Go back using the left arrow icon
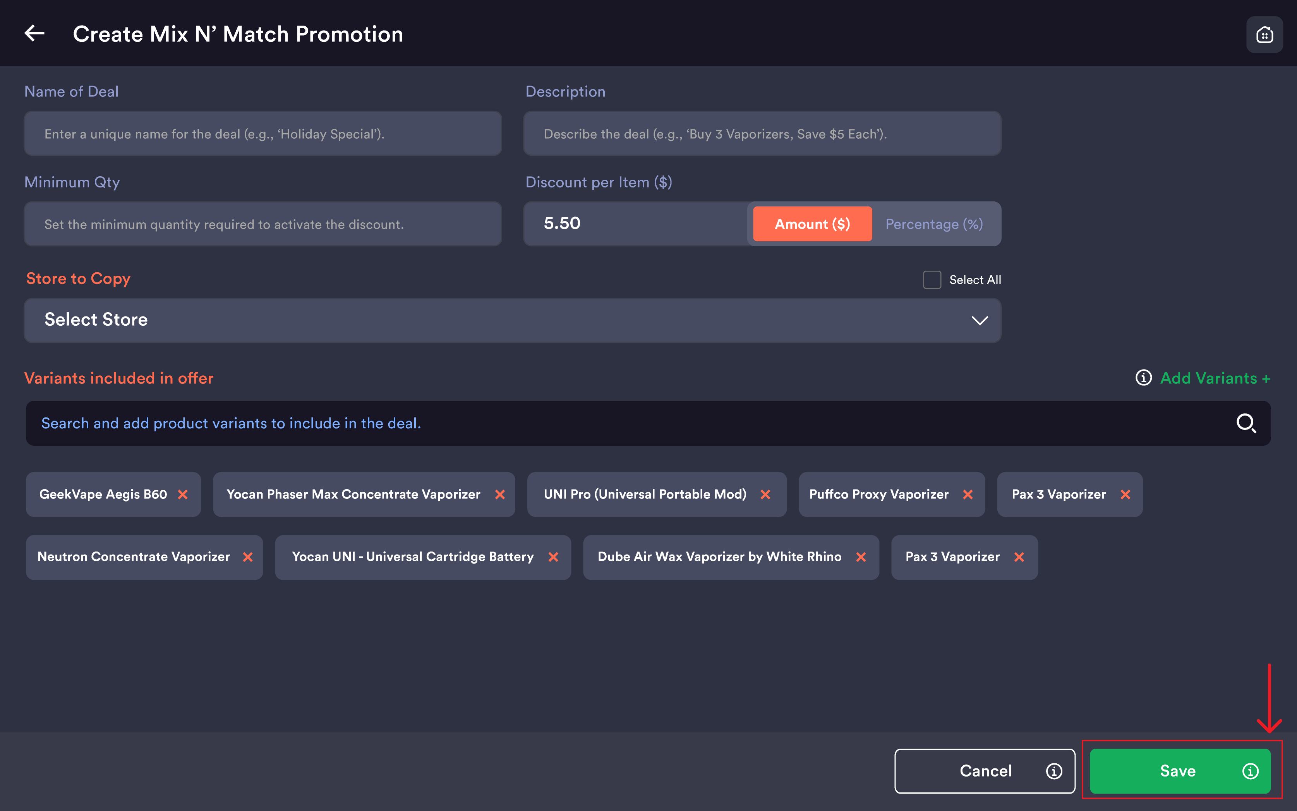The height and width of the screenshot is (811, 1297). click(34, 33)
